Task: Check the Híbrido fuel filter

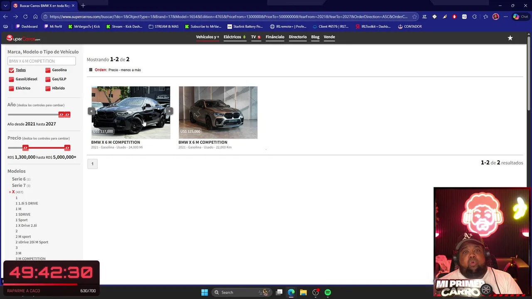Action: pos(48,88)
